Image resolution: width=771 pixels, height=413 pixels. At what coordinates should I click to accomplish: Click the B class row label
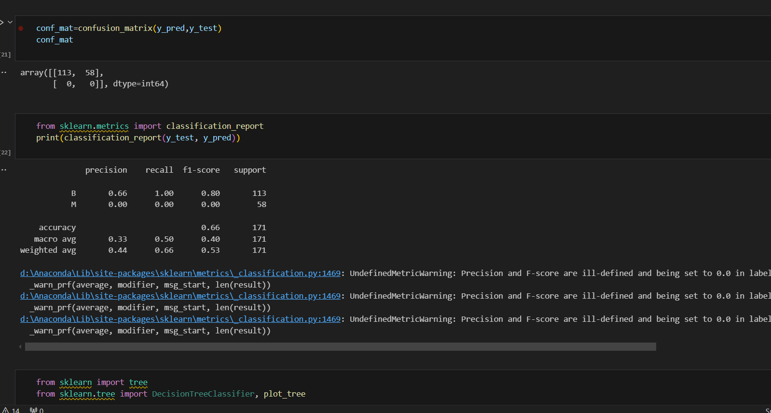74,193
